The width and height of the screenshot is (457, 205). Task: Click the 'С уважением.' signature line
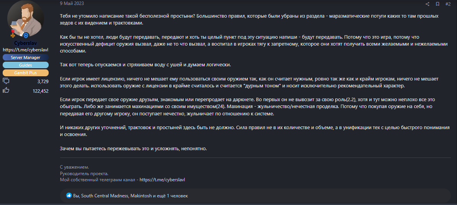[74, 167]
